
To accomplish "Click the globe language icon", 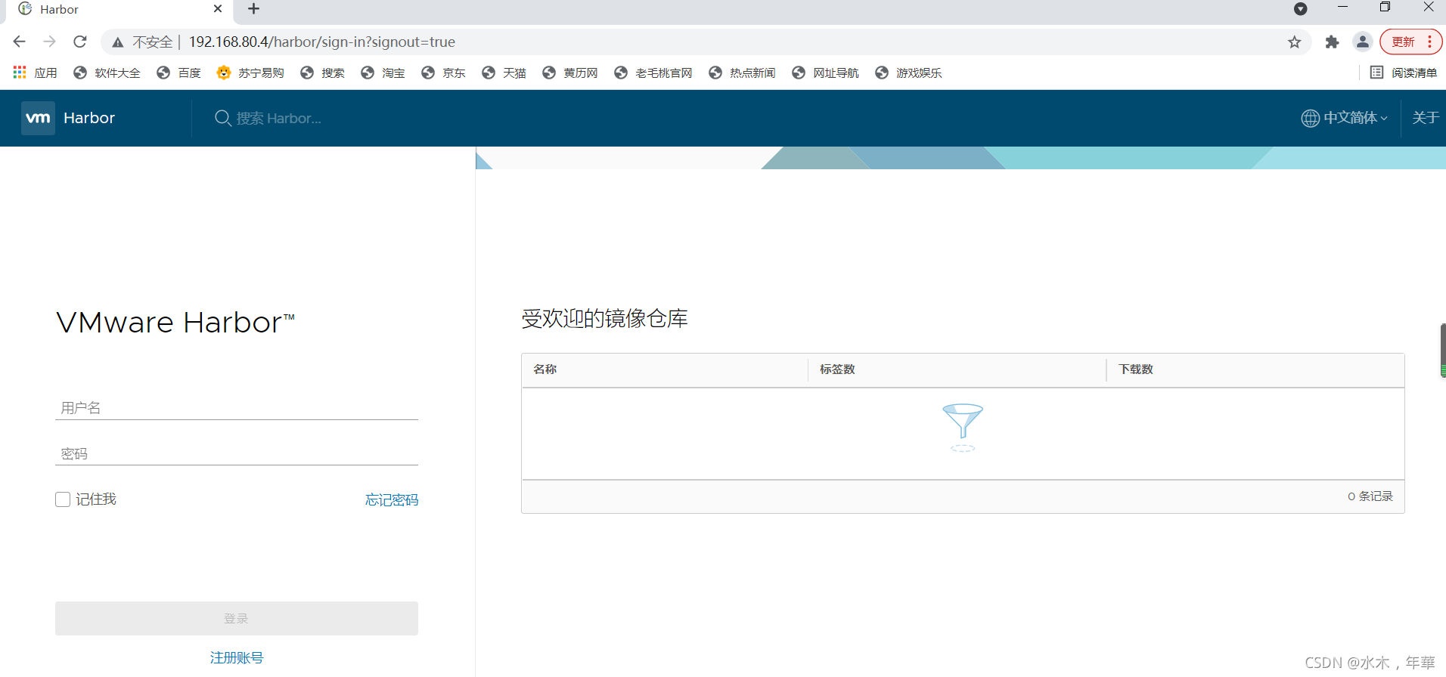I will tap(1310, 118).
